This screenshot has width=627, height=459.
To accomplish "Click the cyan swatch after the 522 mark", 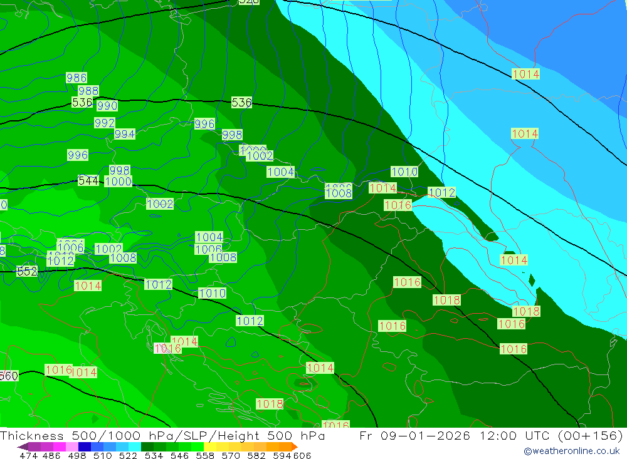I will [x=135, y=446].
